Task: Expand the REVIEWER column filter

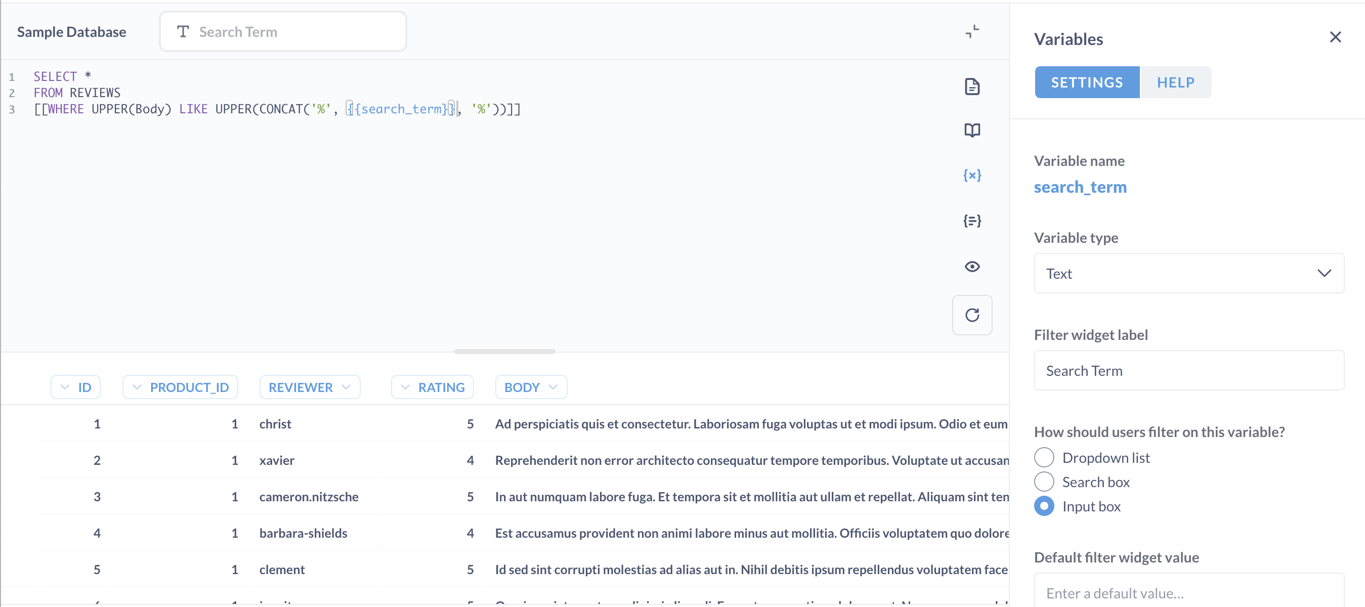Action: point(348,386)
